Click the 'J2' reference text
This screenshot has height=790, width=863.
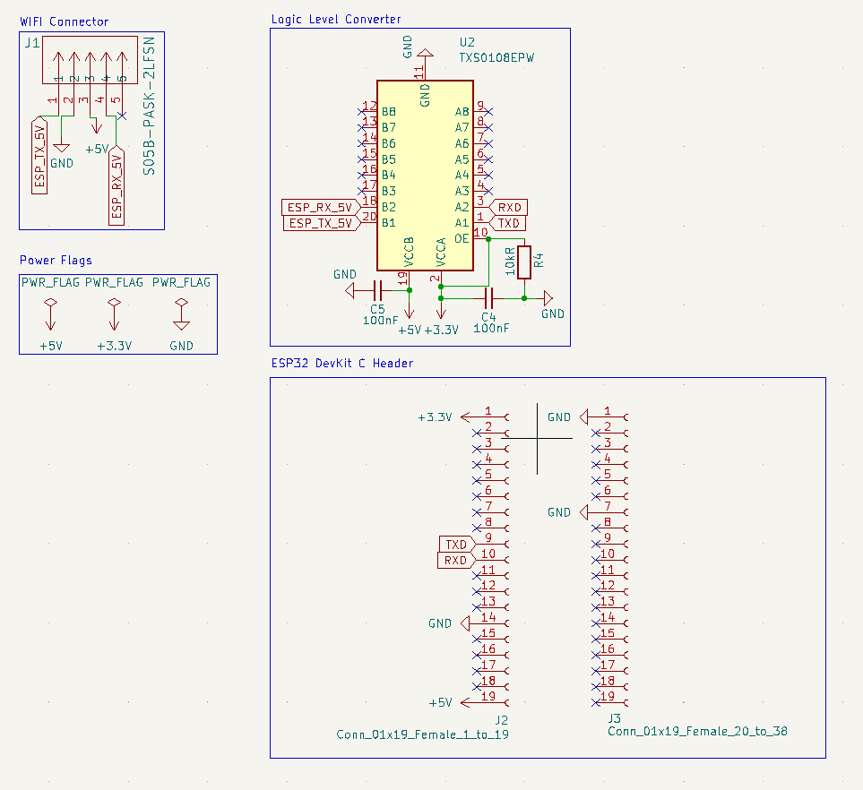click(x=501, y=720)
